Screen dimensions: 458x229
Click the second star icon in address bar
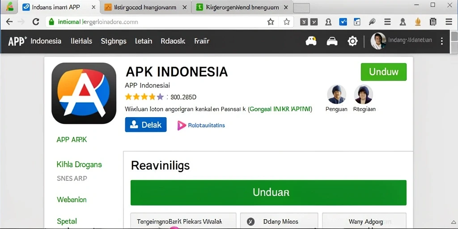click(x=287, y=21)
